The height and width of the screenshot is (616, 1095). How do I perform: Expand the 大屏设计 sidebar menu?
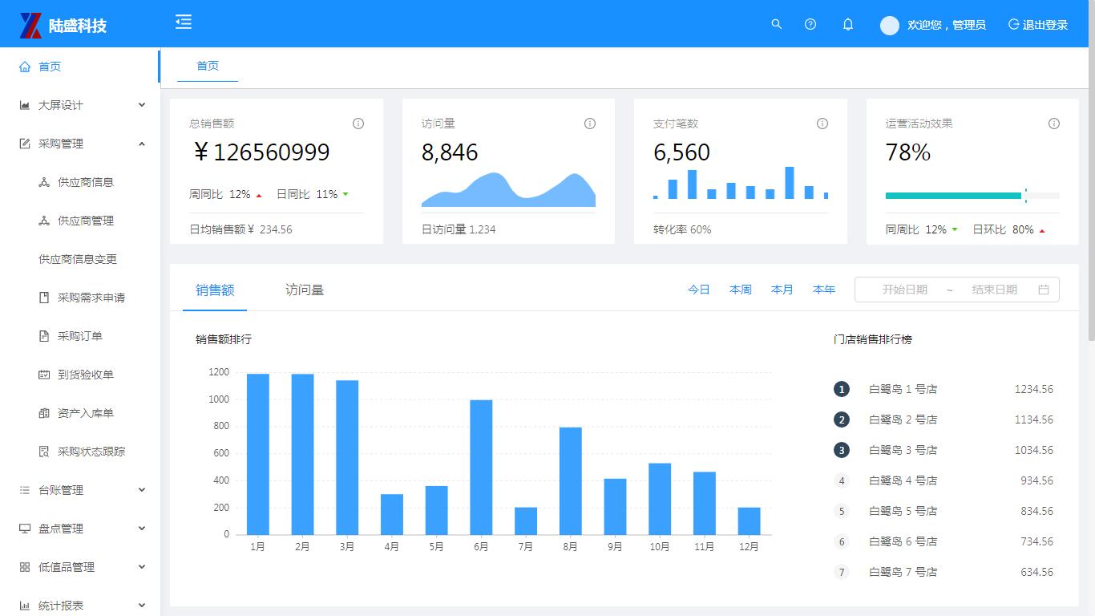pos(80,105)
